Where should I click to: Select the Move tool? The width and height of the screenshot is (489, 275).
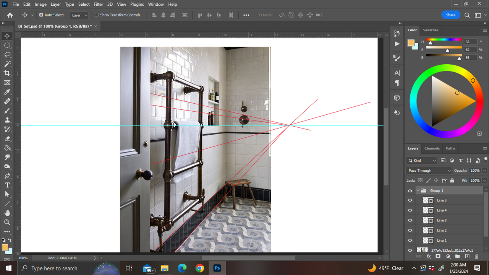click(x=7, y=36)
